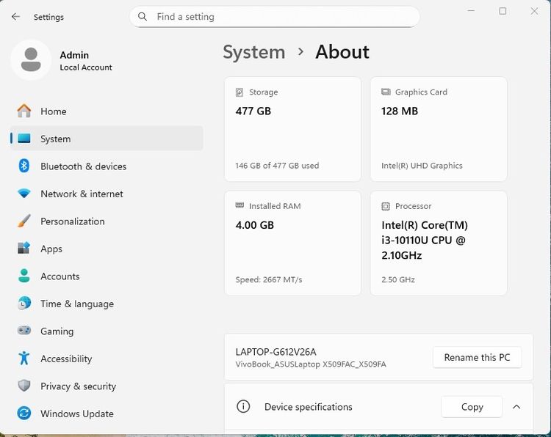Open Accessibility settings

pos(66,359)
